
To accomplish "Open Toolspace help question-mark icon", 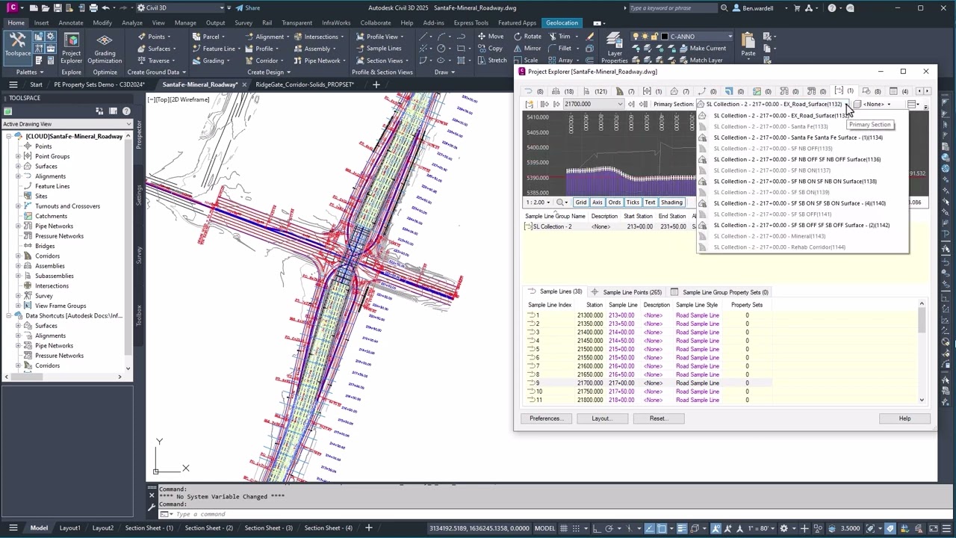I will click(126, 111).
